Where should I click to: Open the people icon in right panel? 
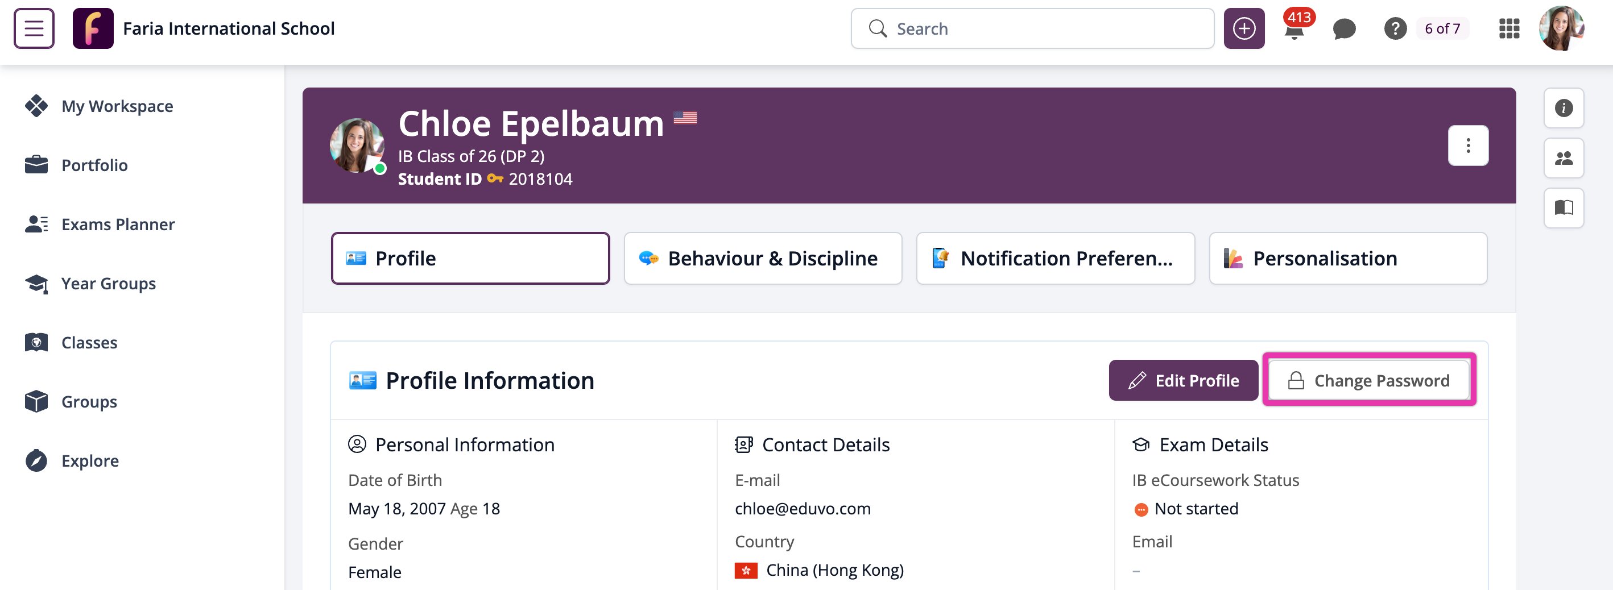pos(1564,158)
